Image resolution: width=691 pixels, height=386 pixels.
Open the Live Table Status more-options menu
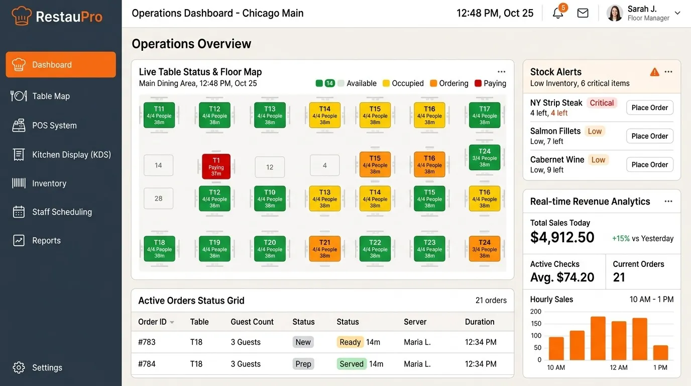[x=501, y=72]
